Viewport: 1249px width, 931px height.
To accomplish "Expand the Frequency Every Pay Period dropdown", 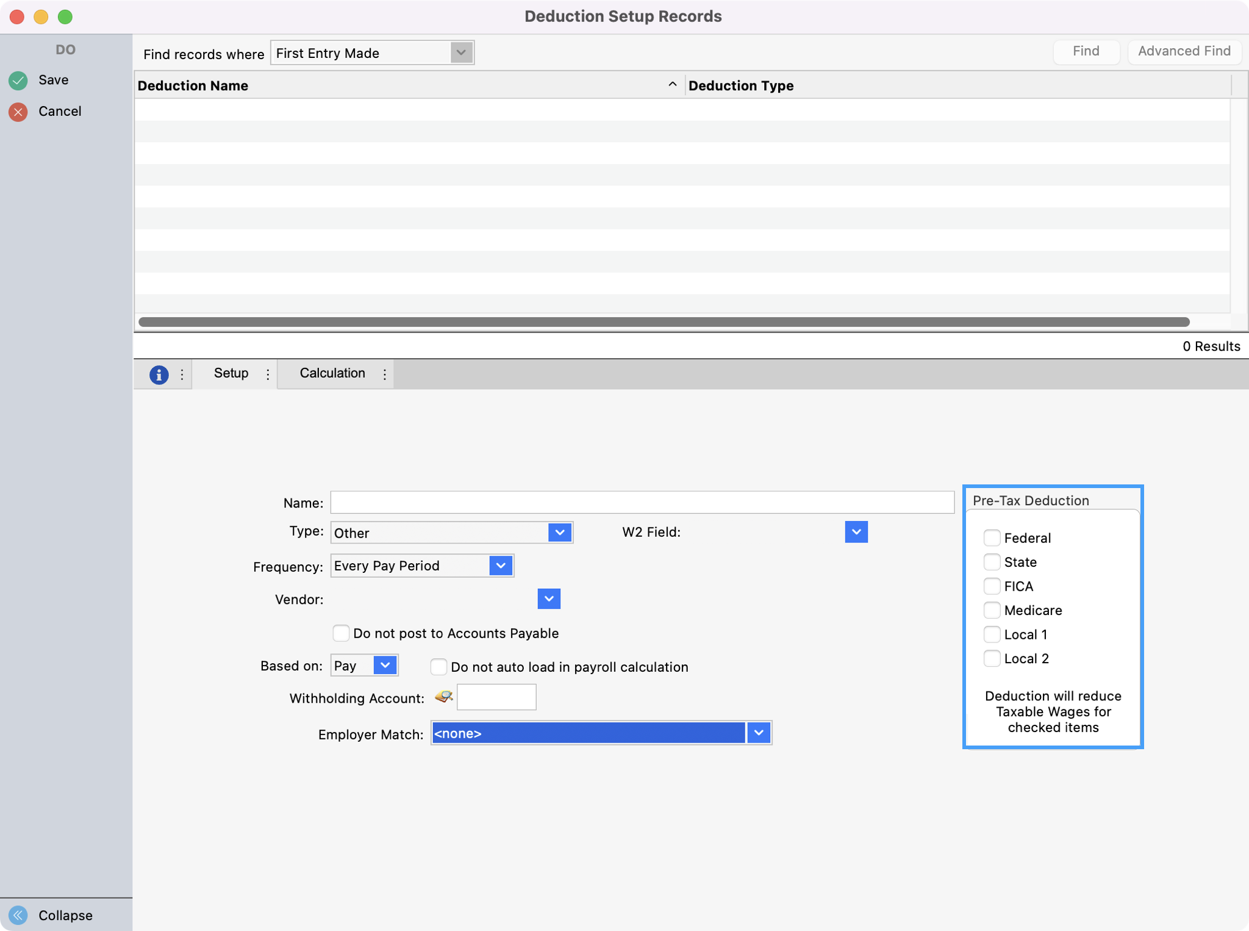I will click(500, 566).
